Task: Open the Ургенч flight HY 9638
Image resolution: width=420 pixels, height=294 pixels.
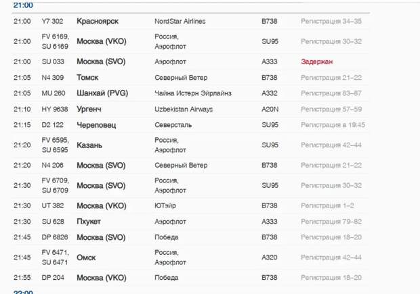Action: pos(191,109)
